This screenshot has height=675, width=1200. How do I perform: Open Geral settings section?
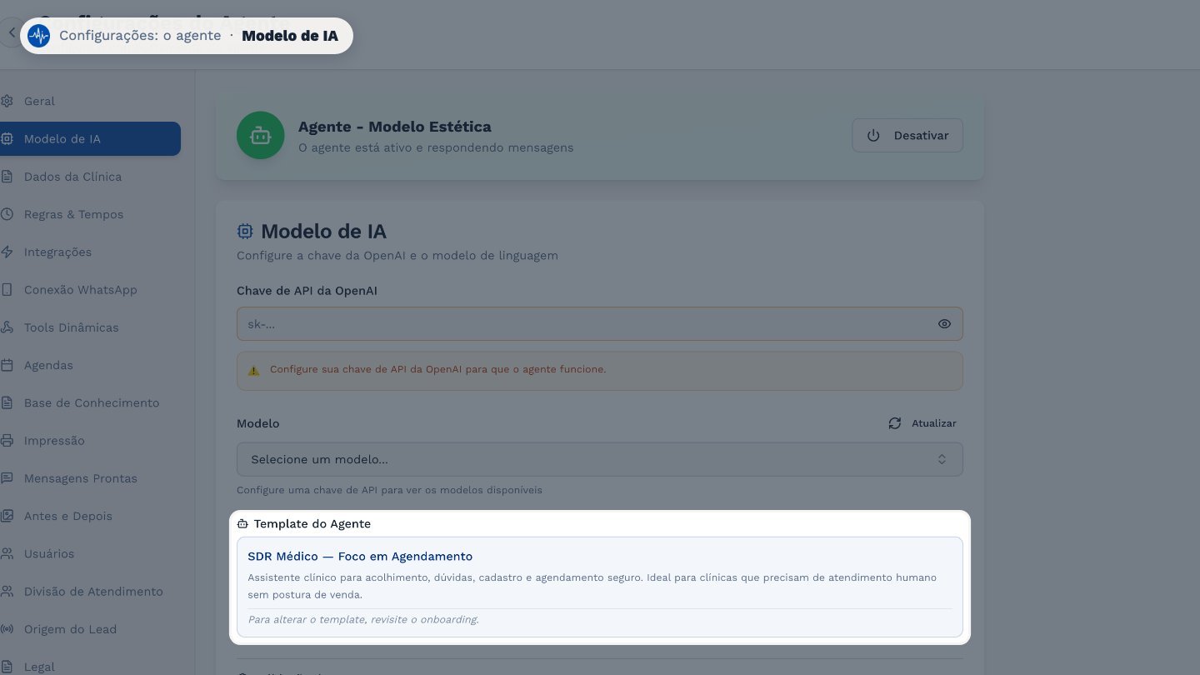90,101
